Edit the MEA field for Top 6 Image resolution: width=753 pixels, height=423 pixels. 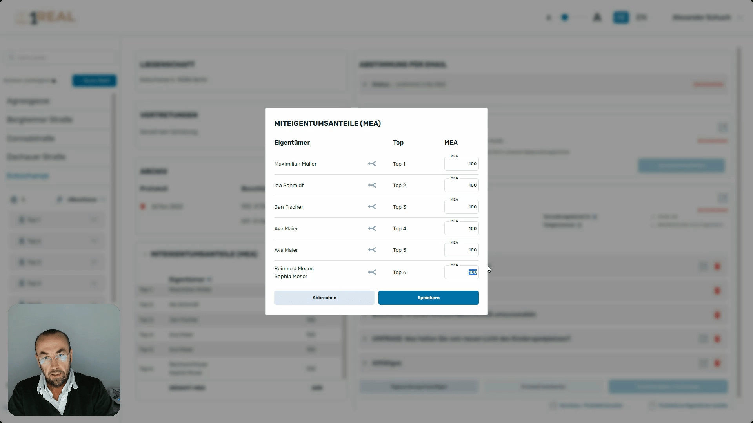[461, 272]
